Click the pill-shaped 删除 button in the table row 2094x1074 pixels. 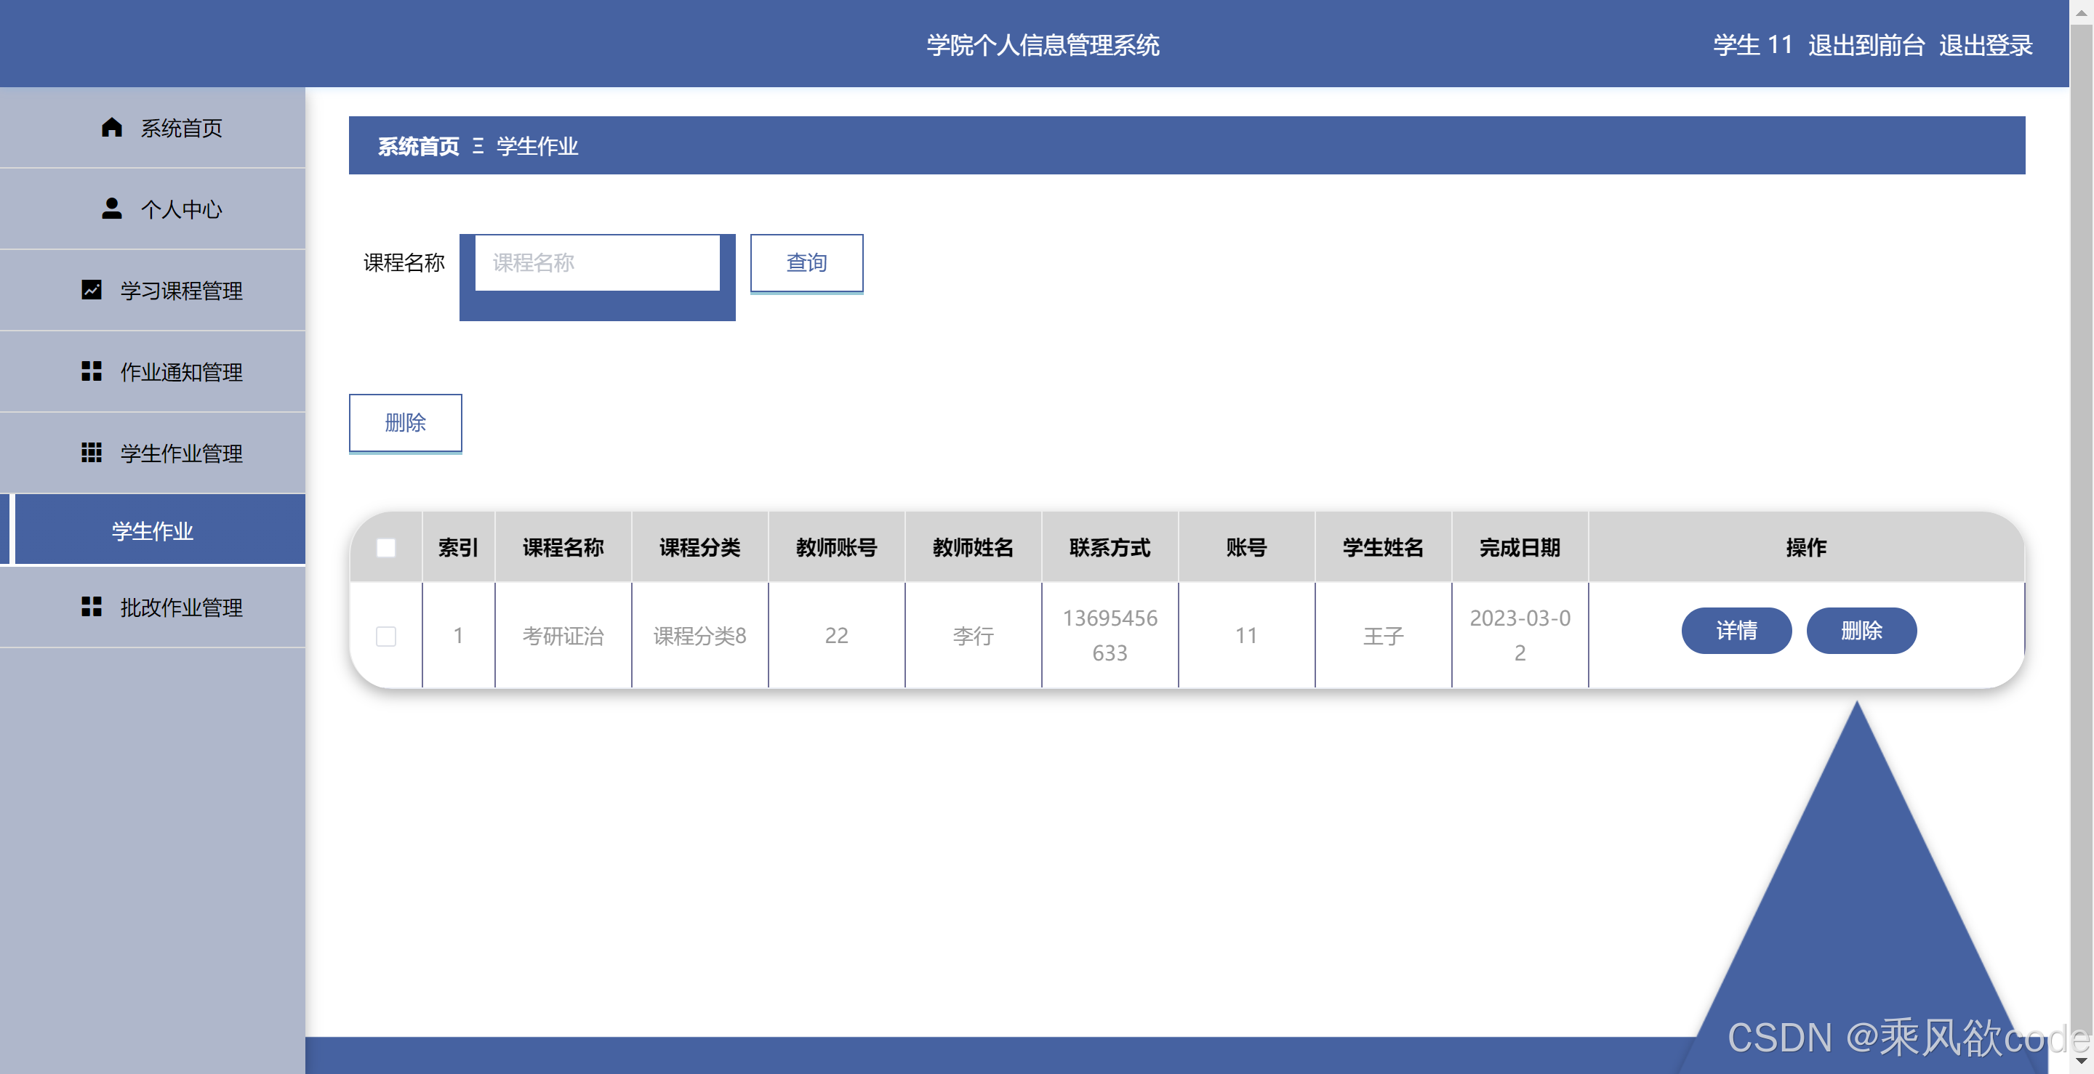point(1861,631)
